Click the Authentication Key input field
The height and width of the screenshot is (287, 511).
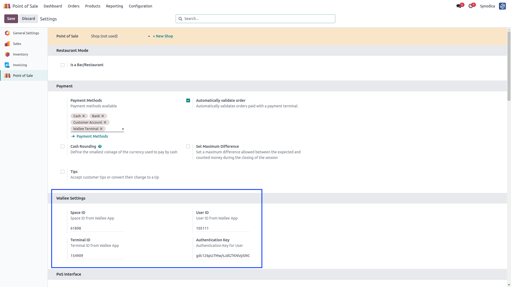click(x=223, y=256)
